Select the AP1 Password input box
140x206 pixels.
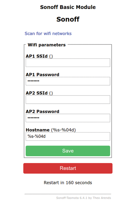tap(68, 81)
